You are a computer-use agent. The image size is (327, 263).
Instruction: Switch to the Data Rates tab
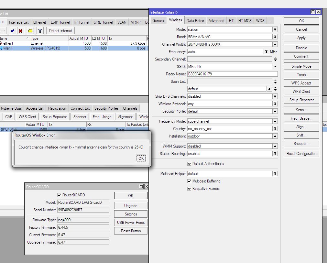pyautogui.click(x=195, y=20)
